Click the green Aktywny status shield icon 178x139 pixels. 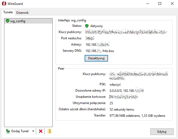(87, 26)
